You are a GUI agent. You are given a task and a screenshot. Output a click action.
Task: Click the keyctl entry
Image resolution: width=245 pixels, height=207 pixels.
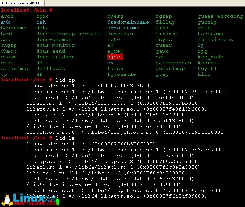(x=207, y=69)
